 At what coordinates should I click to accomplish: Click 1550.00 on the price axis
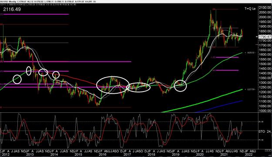pos(265,59)
